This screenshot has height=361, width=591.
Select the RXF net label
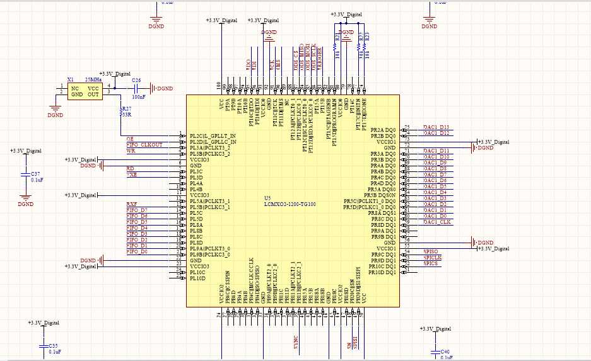point(132,204)
